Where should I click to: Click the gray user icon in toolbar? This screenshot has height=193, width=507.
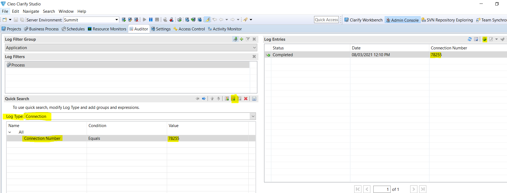[x=165, y=20]
